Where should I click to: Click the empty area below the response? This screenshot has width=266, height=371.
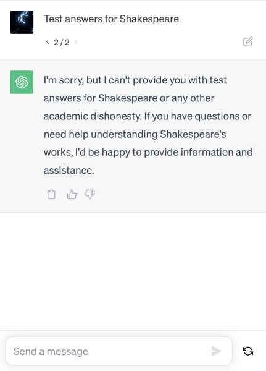pyautogui.click(x=133, y=271)
